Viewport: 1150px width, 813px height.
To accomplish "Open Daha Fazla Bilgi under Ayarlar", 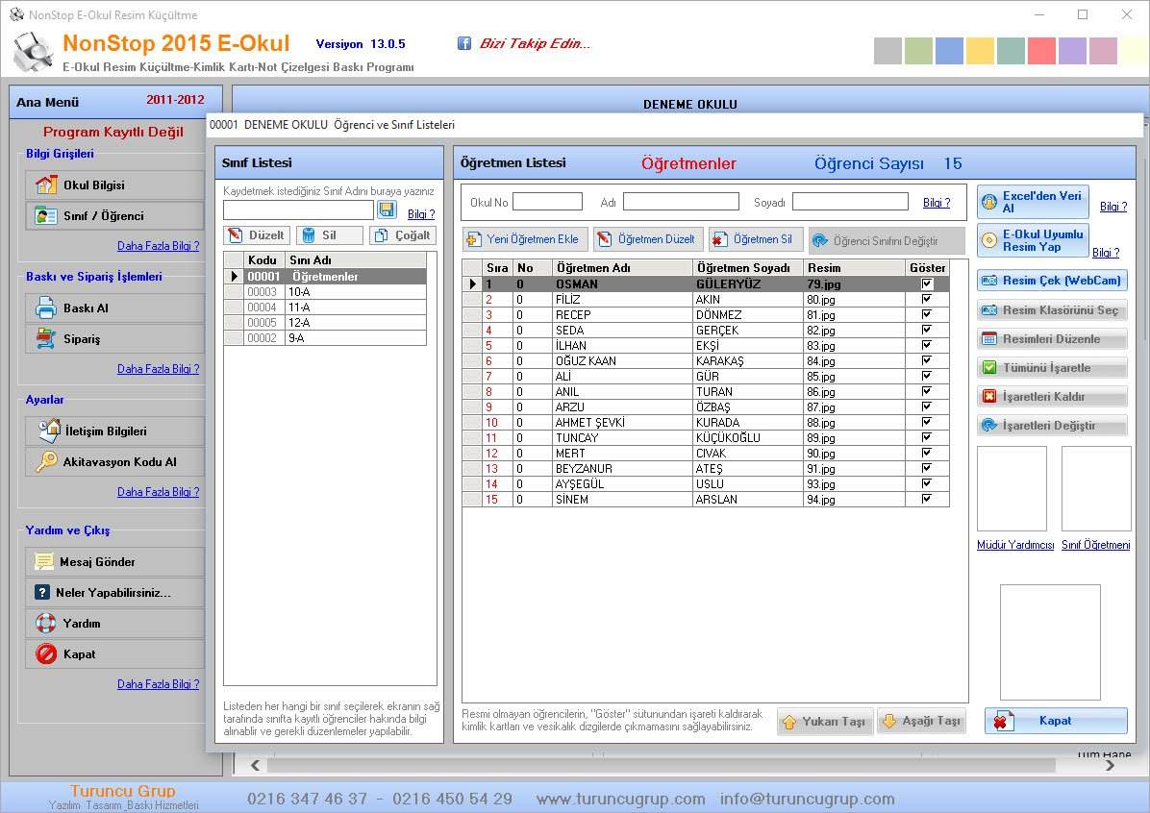I will 159,492.
